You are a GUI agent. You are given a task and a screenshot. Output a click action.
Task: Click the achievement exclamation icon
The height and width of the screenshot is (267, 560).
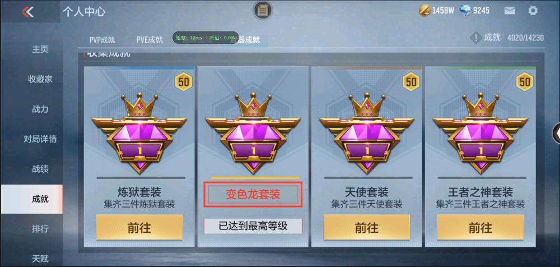tap(475, 38)
